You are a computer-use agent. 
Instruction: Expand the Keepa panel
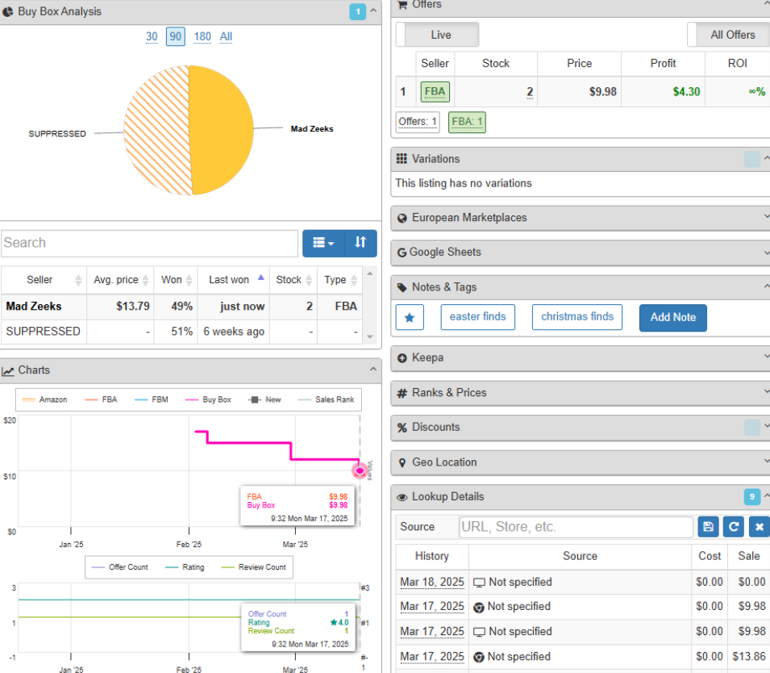(579, 357)
